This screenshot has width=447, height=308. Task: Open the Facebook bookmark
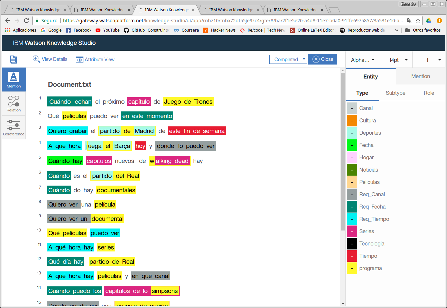click(79, 30)
